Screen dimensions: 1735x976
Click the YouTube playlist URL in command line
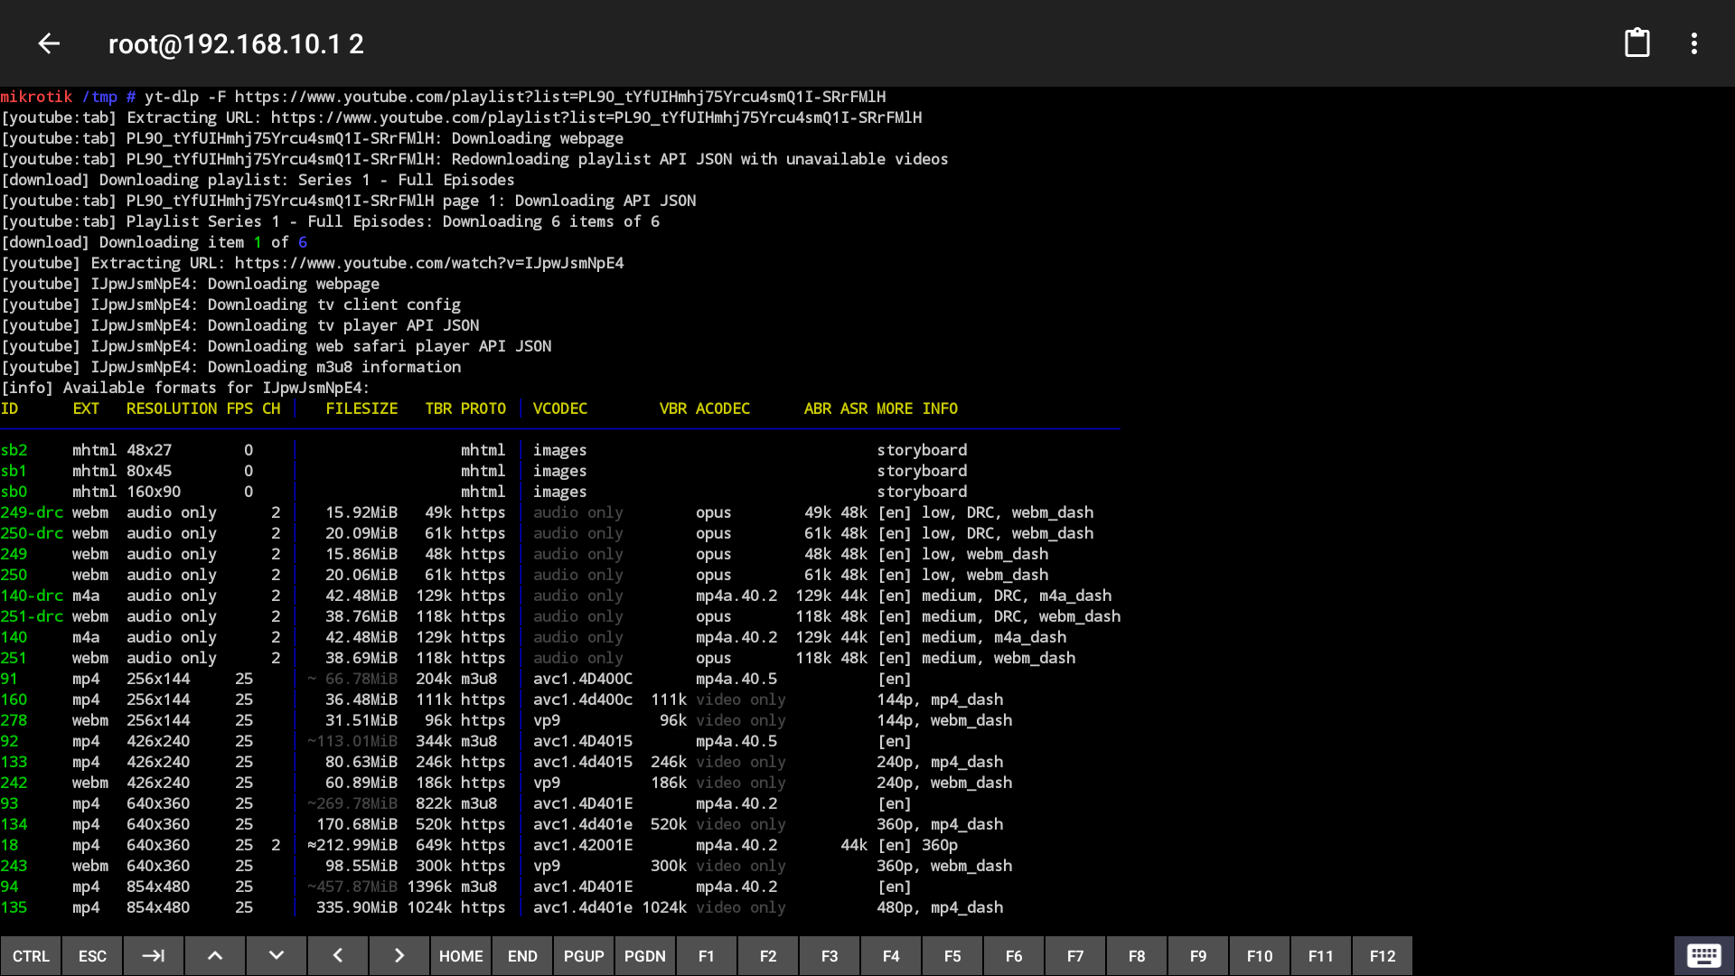point(559,97)
